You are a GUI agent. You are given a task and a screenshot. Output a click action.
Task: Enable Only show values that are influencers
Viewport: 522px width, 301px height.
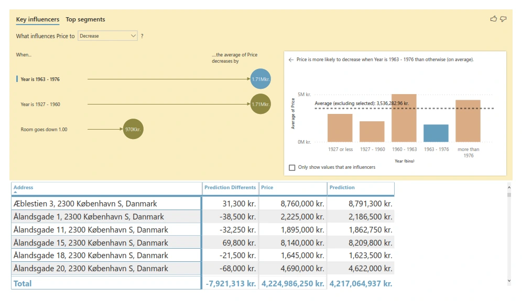click(x=292, y=168)
